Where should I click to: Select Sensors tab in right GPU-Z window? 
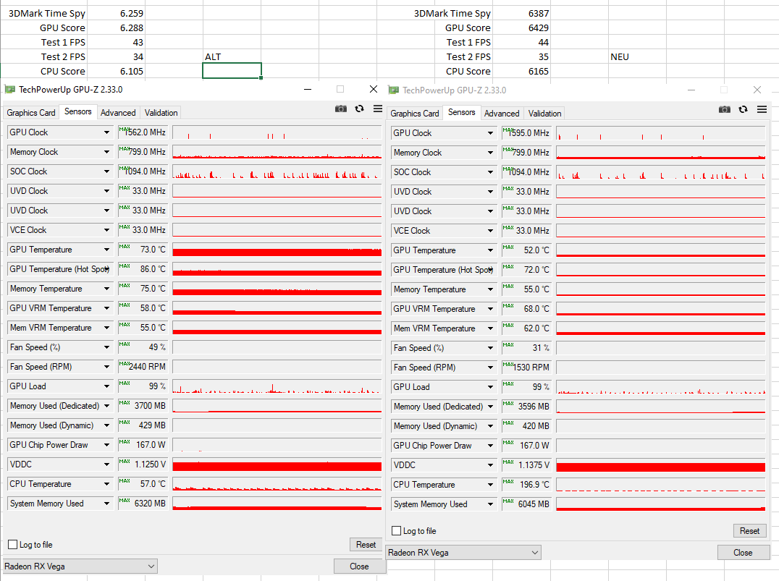pos(462,112)
